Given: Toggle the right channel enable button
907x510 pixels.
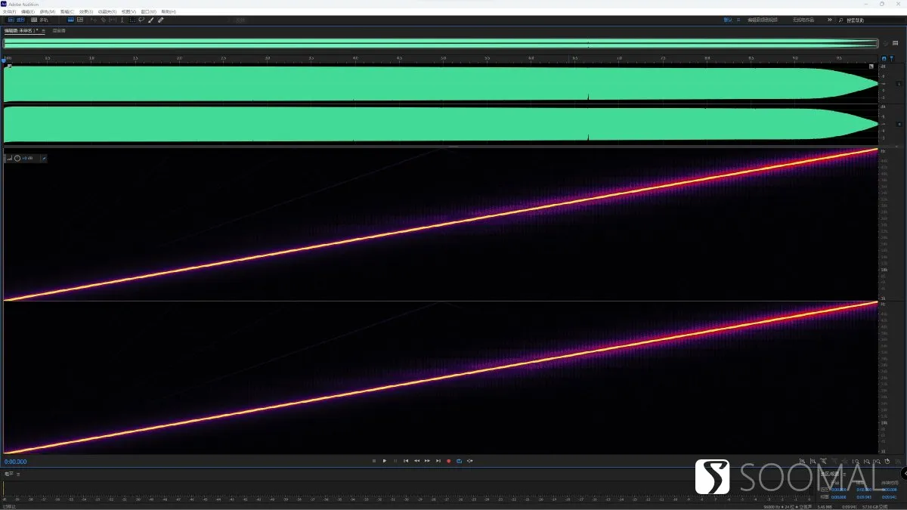Looking at the screenshot, I should click(x=899, y=124).
